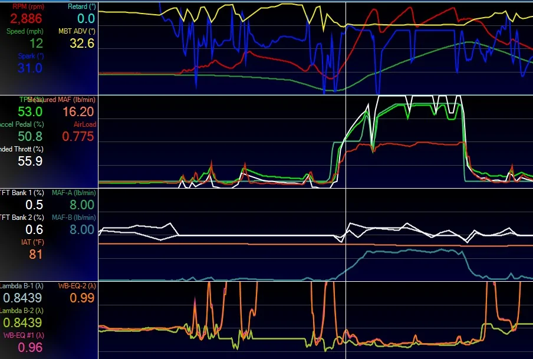Select the RPM (rpm) channel label

[28, 6]
